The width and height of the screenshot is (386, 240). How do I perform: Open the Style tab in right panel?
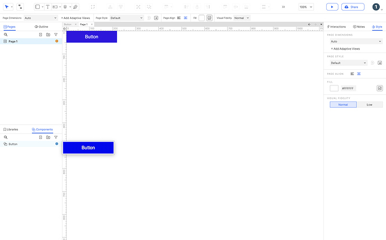377,27
